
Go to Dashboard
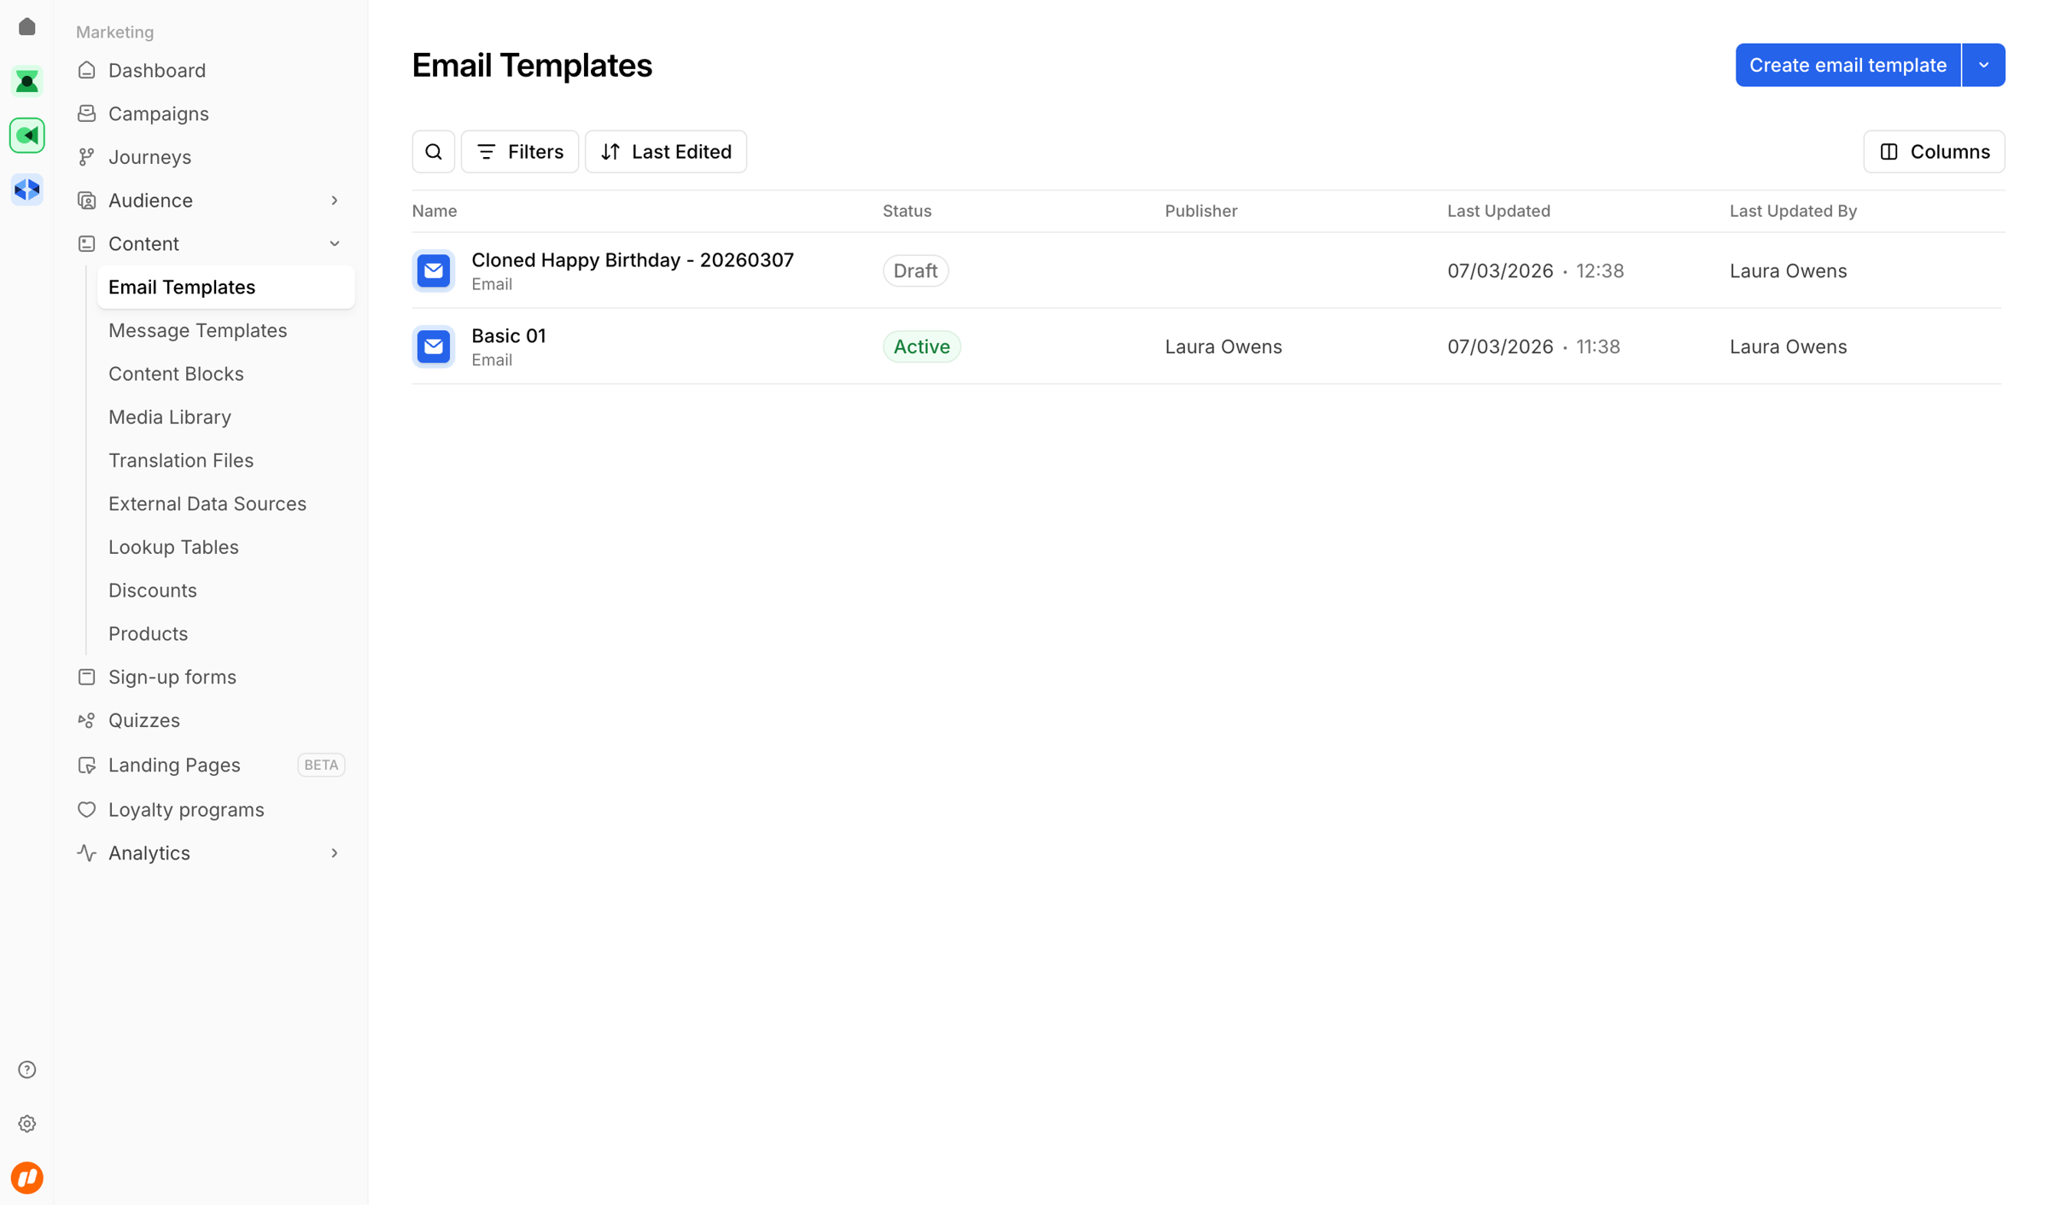157,70
